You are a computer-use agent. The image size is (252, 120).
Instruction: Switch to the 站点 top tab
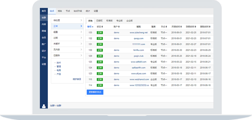point(52,11)
